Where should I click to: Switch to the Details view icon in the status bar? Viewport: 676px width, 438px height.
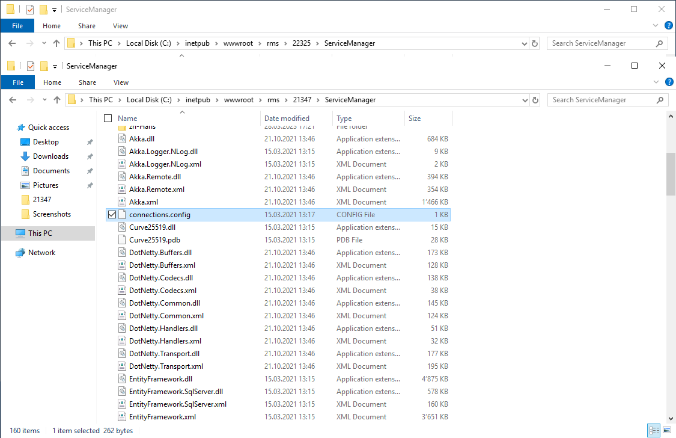[x=654, y=430]
